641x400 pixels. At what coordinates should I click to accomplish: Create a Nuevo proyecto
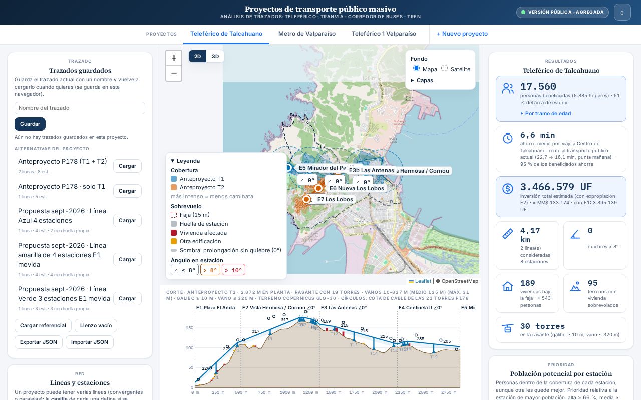pyautogui.click(x=462, y=34)
